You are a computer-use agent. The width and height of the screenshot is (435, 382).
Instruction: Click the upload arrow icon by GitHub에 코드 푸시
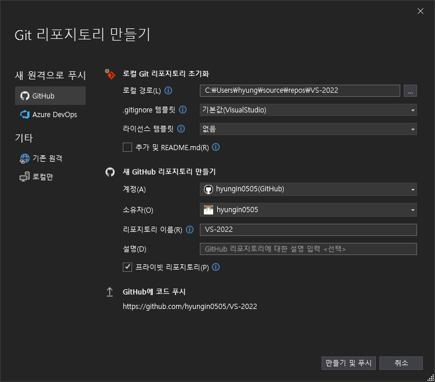pos(110,292)
